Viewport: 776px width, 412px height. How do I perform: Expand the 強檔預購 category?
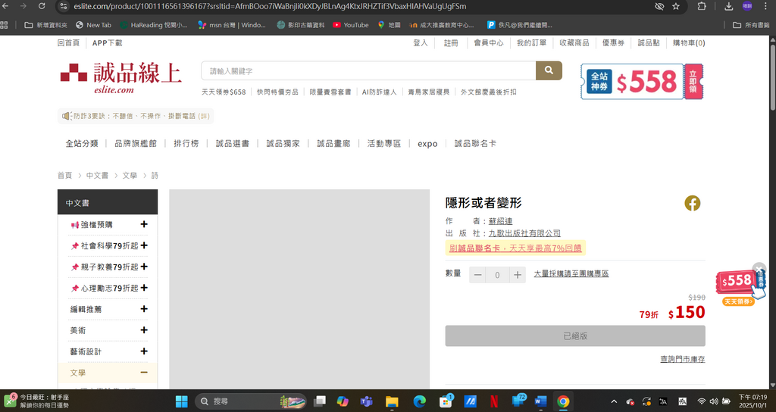[144, 224]
